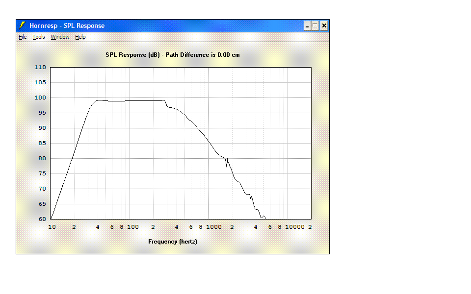Click the 100 dB y-axis label
Image resolution: width=471 pixels, height=294 pixels.
(x=40, y=98)
